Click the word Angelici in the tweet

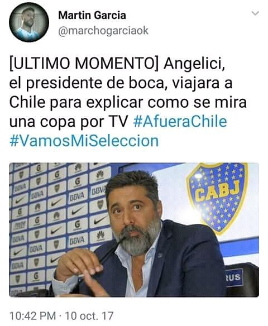pos(194,64)
